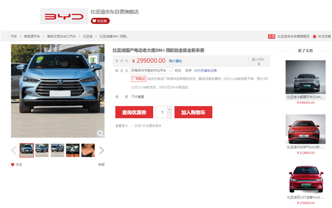332x208 pixels.
Task: Click the 支持7天无理由退货 hint text
Action: (148, 126)
